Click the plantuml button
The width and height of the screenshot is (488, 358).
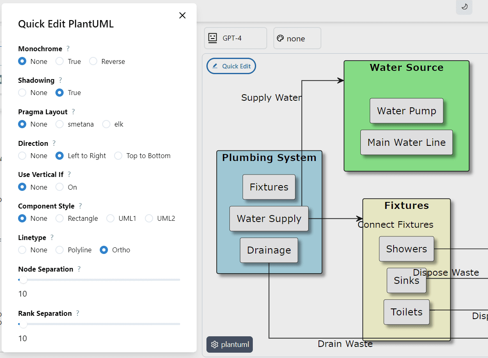[229, 344]
